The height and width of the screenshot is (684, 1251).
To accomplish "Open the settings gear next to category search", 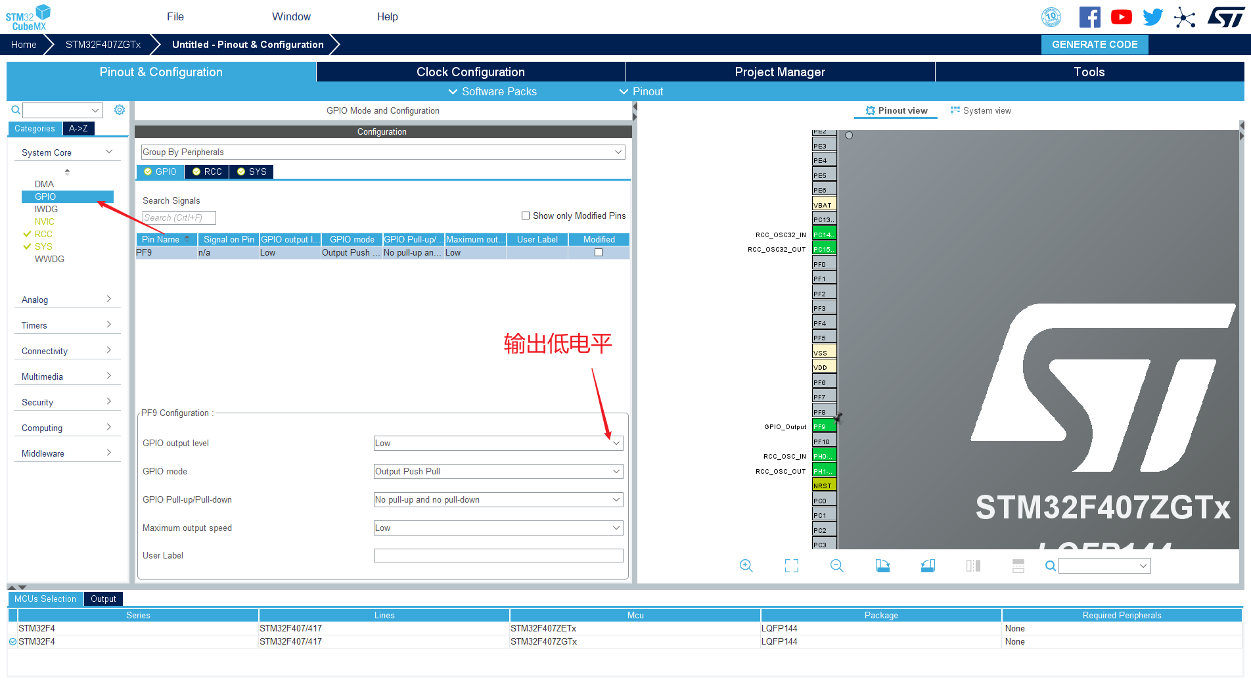I will (x=120, y=110).
